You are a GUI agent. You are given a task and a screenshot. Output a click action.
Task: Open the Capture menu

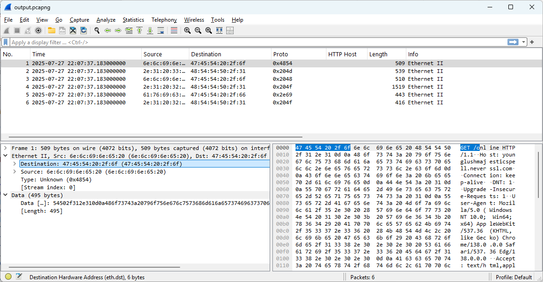coord(79,20)
